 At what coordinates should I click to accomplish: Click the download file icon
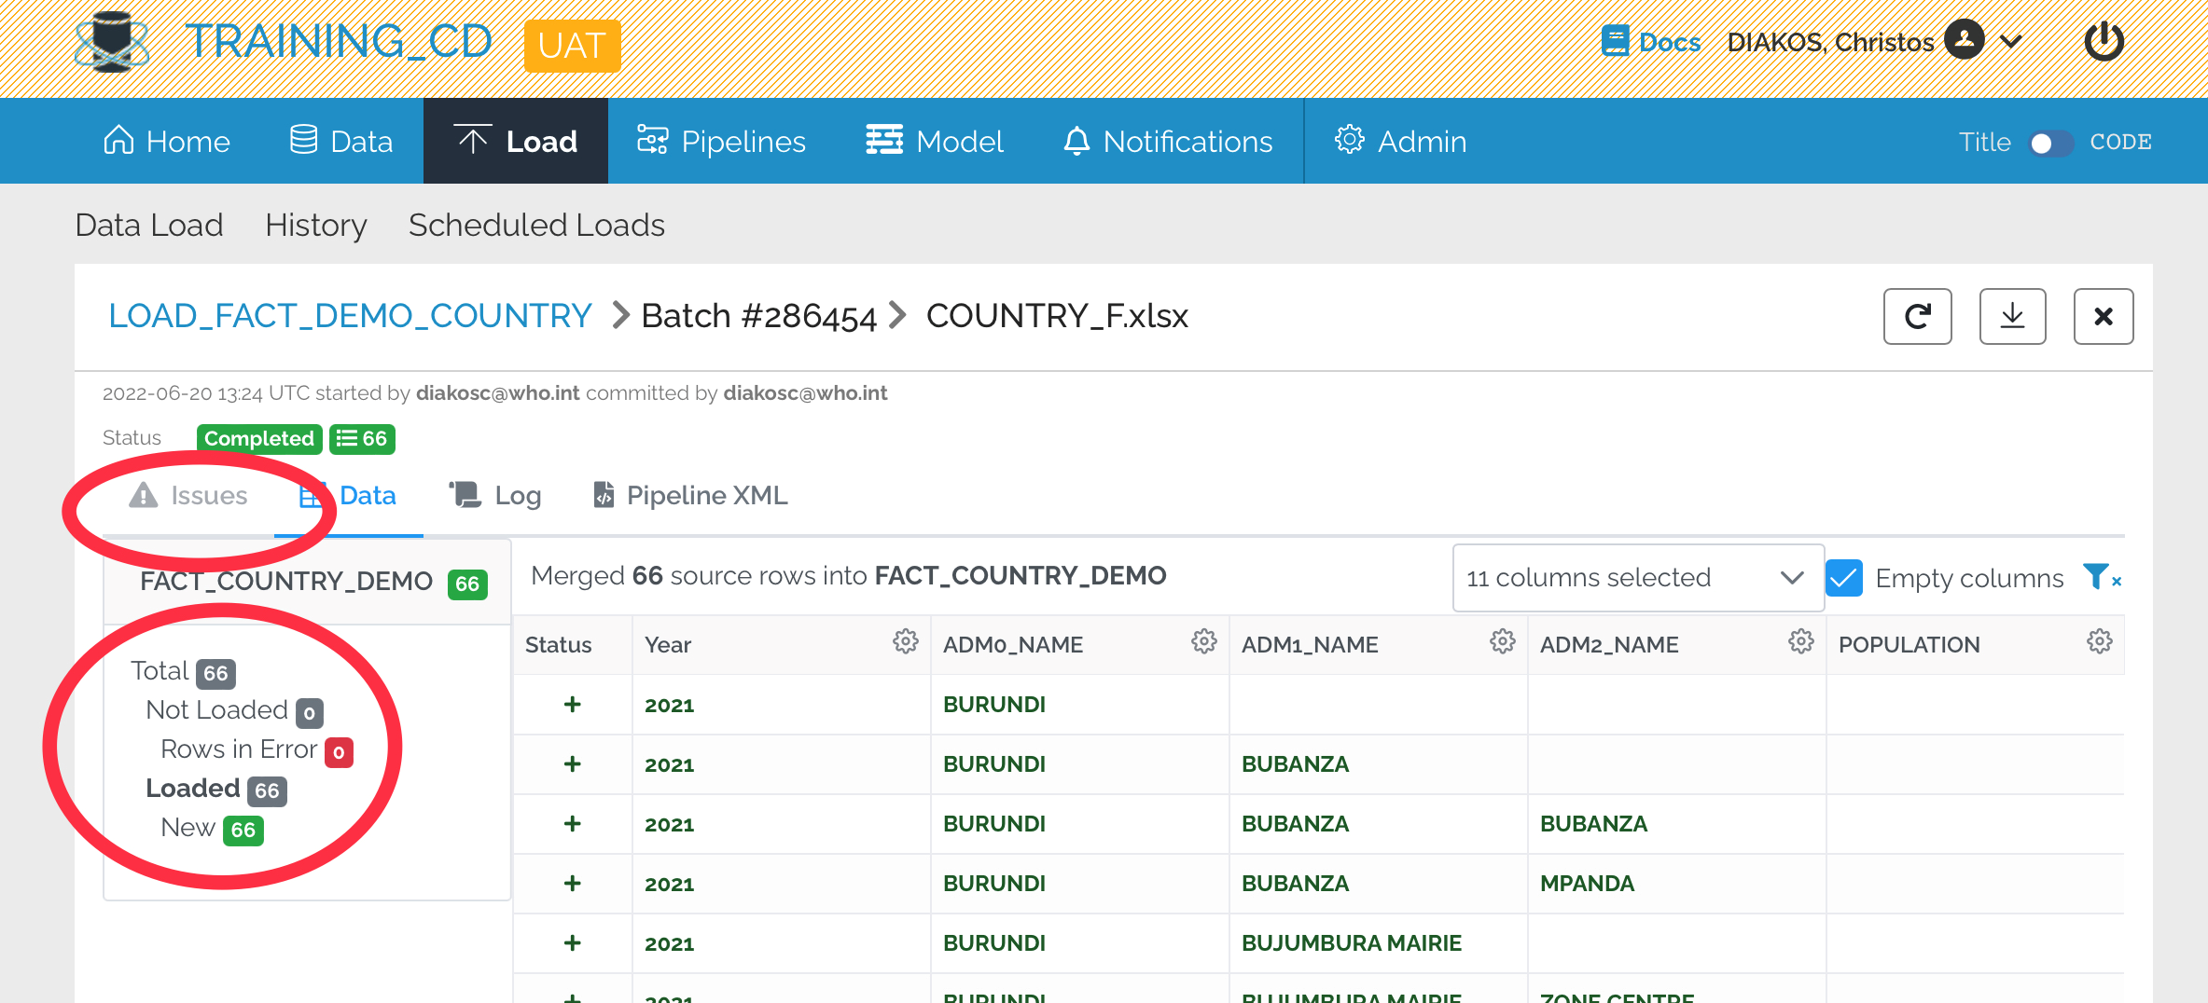pyautogui.click(x=2012, y=317)
